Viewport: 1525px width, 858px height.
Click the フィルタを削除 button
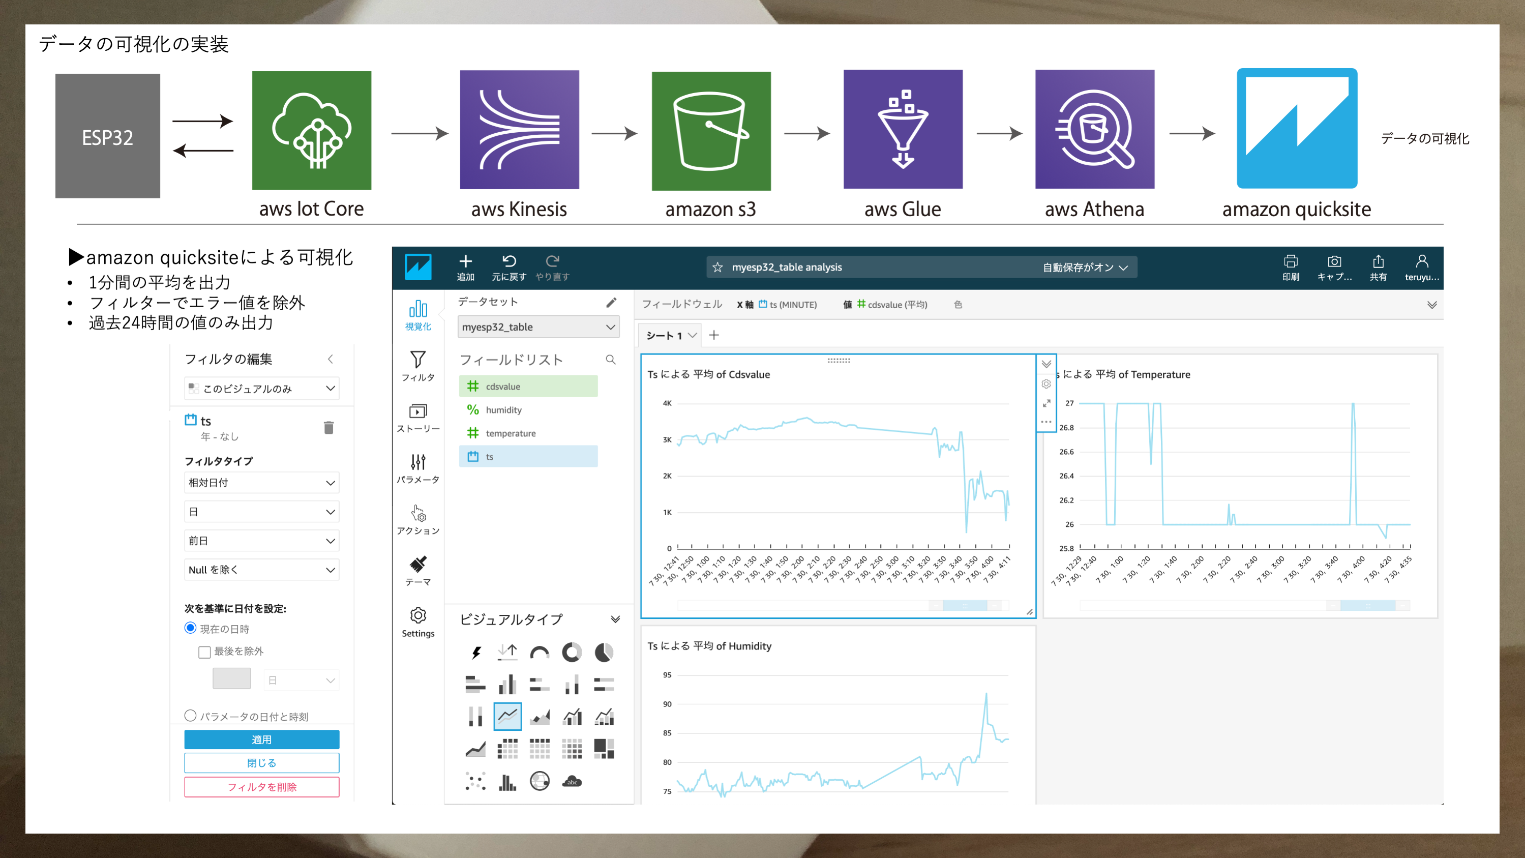tap(261, 787)
